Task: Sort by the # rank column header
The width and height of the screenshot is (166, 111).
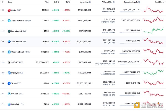Action: click(2, 2)
